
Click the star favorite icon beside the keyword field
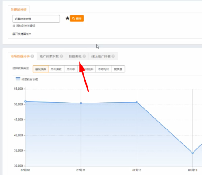[67, 18]
